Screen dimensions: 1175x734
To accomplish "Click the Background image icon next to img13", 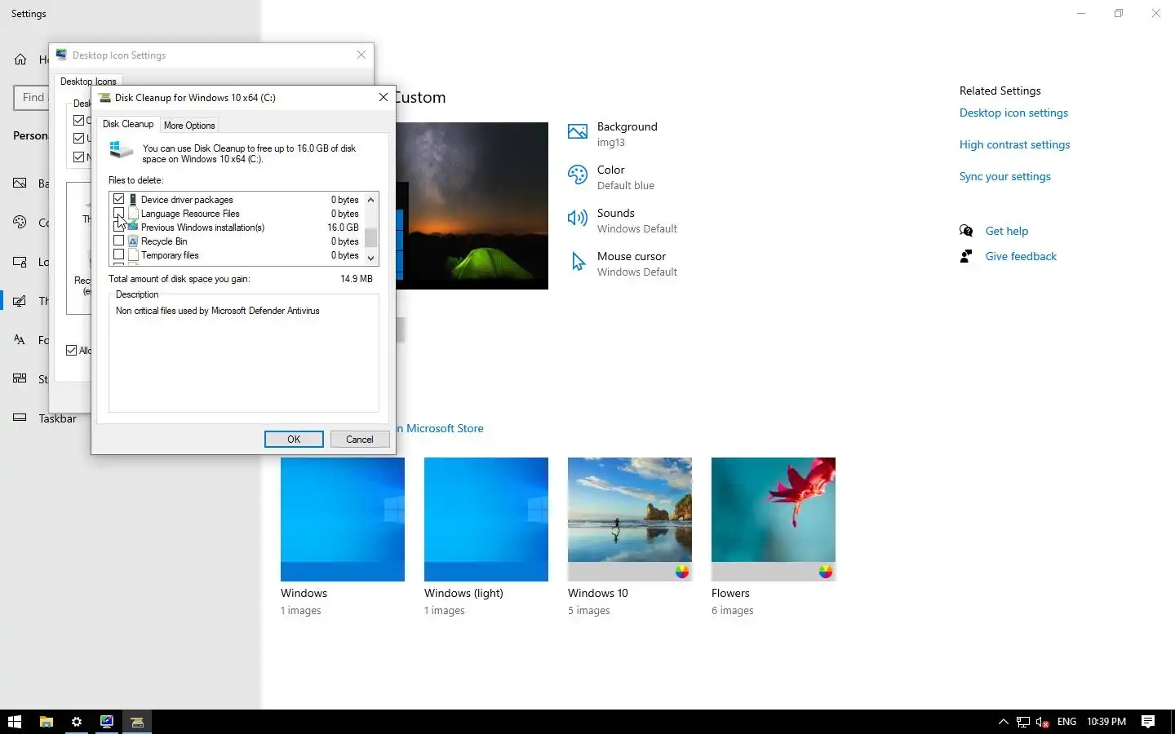I will click(578, 132).
